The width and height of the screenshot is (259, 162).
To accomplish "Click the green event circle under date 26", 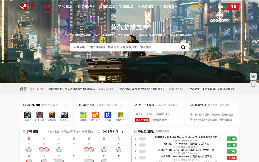I will coord(29,150).
